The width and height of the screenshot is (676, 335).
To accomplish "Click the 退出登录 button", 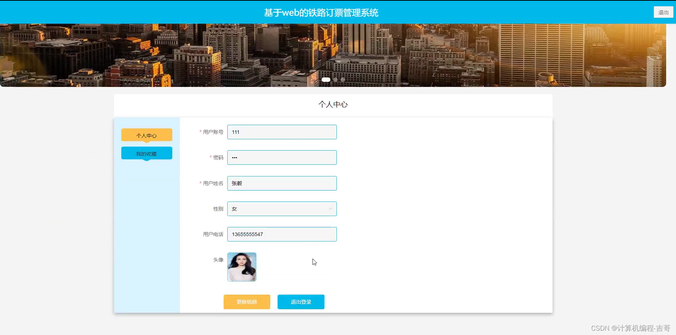I will click(301, 302).
